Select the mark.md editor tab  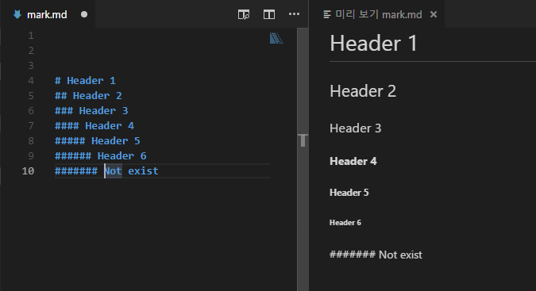(x=48, y=14)
